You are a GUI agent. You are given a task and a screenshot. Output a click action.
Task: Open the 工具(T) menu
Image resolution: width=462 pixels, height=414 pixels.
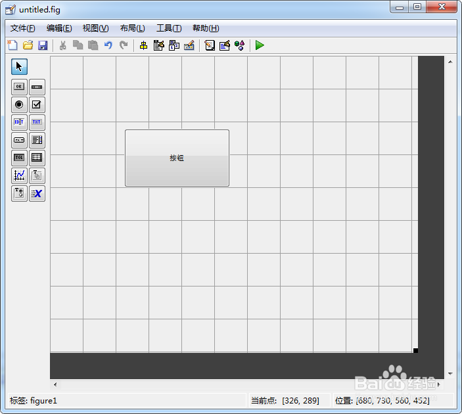pos(169,28)
